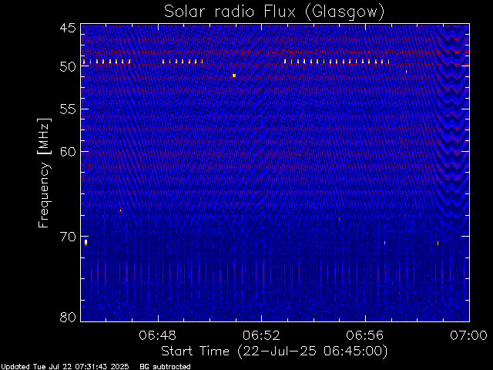Click the "Start Time (22-Jul-25 06:45:00)" label

[274, 351]
